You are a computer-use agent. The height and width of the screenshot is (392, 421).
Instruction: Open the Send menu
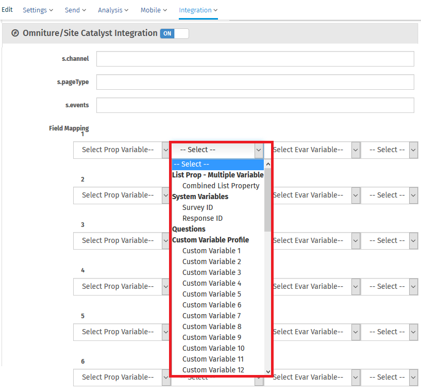point(75,10)
